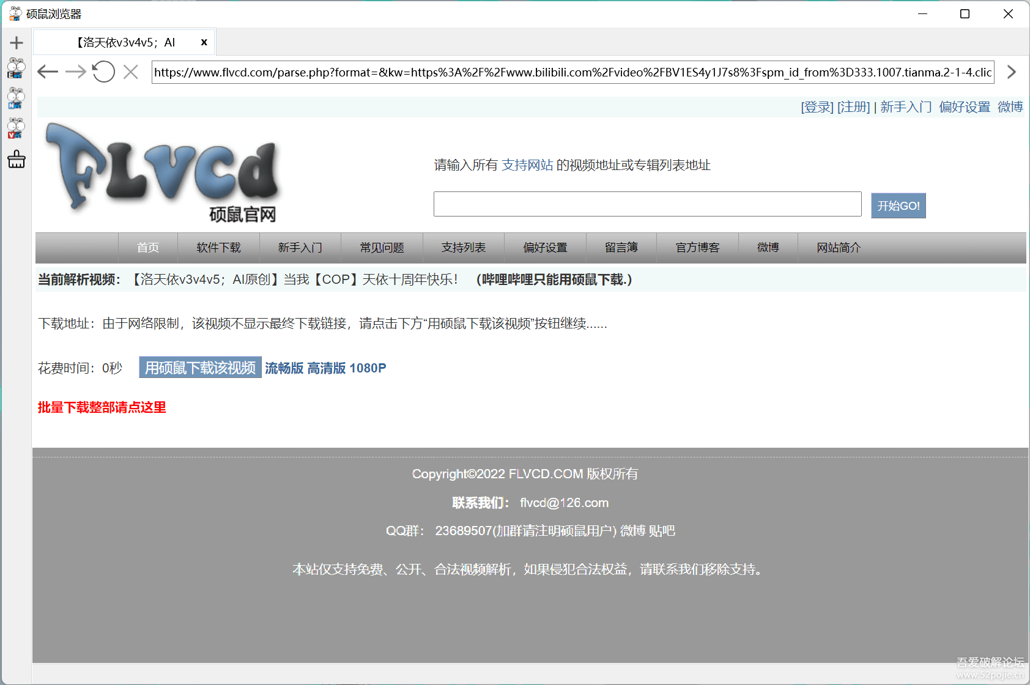Open the mouse icon labeled N in the sidebar

[x=16, y=98]
